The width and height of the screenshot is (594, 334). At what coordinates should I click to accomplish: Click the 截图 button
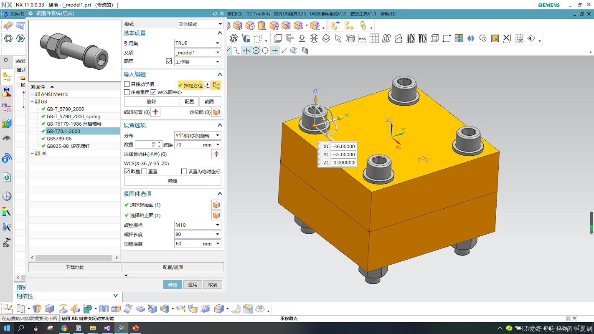[x=210, y=101]
